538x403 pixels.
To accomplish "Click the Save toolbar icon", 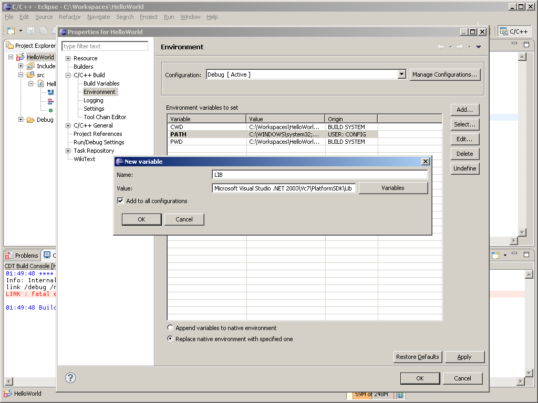I will click(30, 30).
